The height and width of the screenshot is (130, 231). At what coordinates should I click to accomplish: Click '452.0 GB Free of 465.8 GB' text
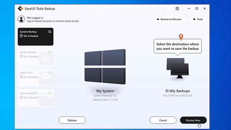[x=178, y=96]
